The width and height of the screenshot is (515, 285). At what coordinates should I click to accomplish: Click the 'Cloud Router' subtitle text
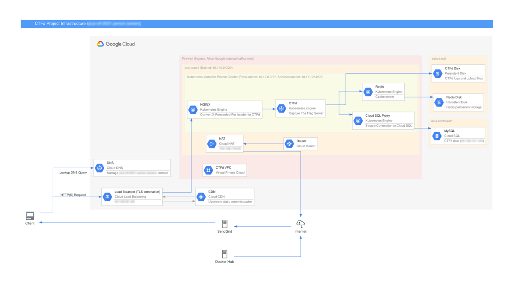[306, 146]
